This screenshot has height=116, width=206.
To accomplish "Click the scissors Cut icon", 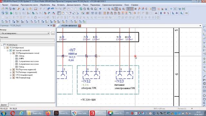I will tap(23, 9).
